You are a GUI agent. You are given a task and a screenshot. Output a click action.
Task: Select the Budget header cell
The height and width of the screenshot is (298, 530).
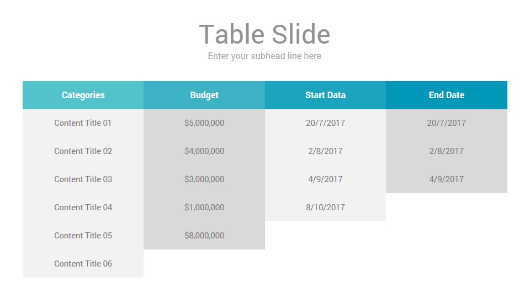[204, 95]
